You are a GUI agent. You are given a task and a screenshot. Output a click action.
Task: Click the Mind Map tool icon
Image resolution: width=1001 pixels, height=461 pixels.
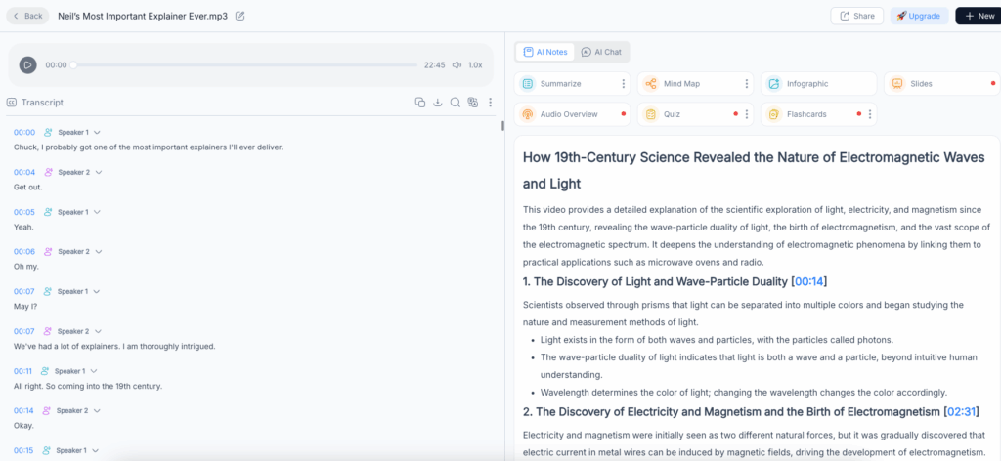pyautogui.click(x=650, y=84)
